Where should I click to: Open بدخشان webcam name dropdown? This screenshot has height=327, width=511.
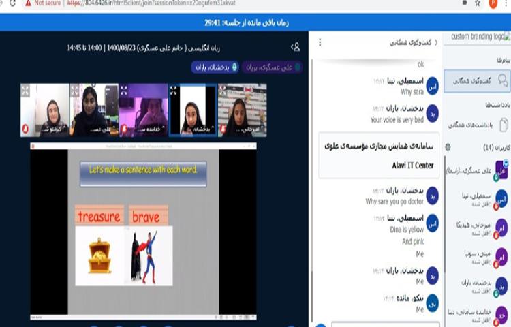click(x=202, y=129)
